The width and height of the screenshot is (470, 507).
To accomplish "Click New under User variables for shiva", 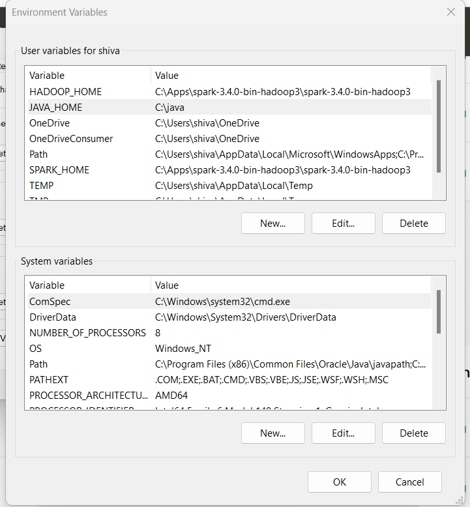I will (272, 223).
